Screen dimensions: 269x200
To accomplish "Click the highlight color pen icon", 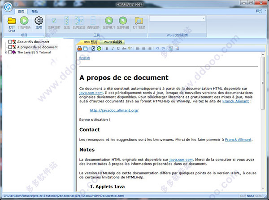I will coord(130,49).
